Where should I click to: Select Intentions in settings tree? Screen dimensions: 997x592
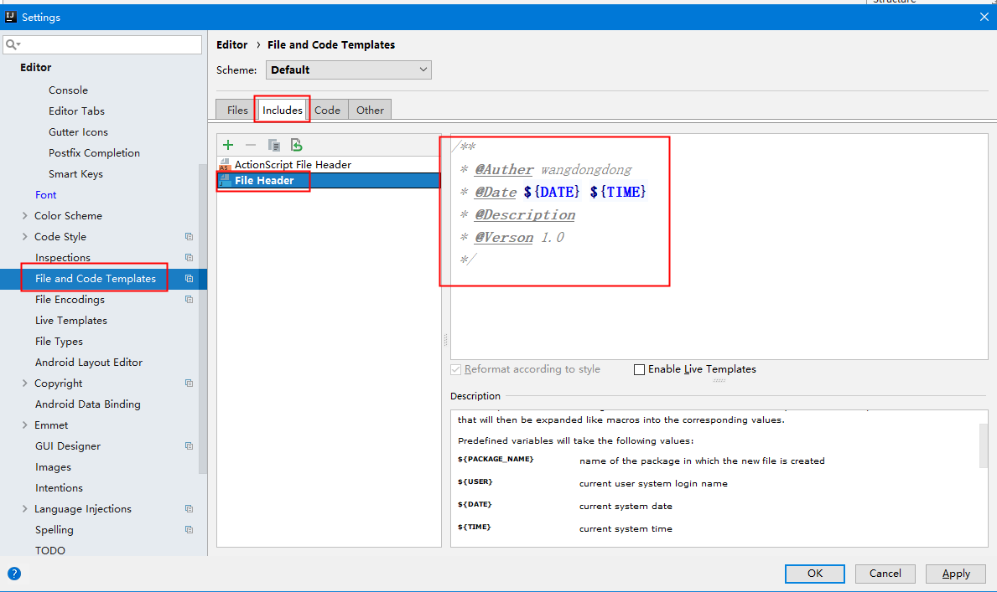click(x=60, y=488)
